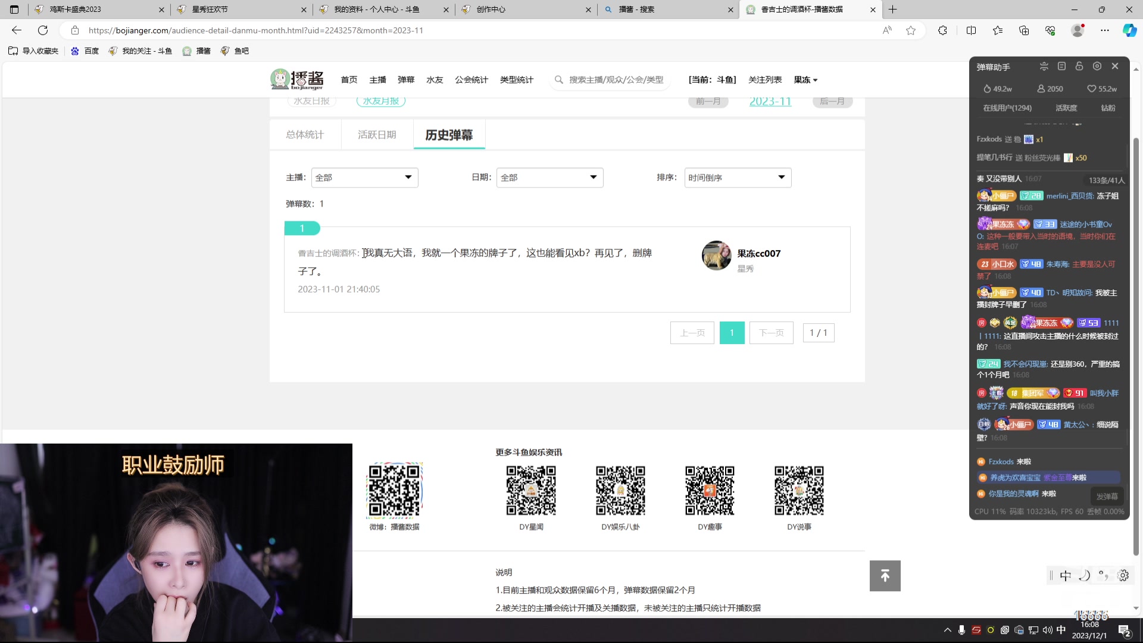The width and height of the screenshot is (1143, 643).
Task: Click the 果冻cc007 avatar thumbnail
Action: point(717,255)
